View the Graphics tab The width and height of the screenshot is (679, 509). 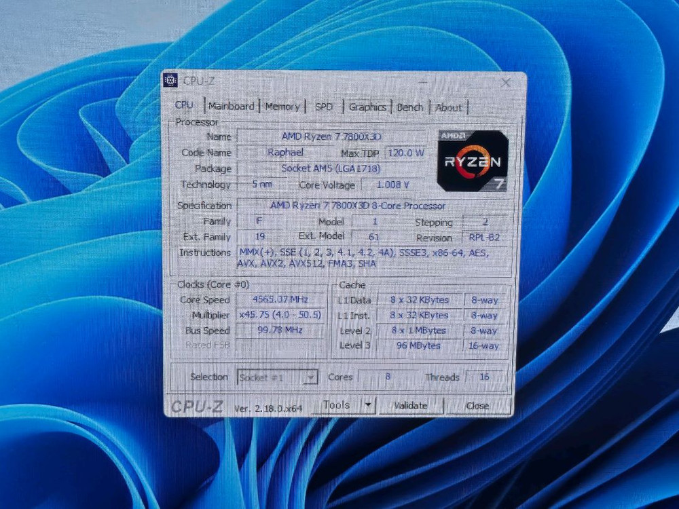pos(367,107)
